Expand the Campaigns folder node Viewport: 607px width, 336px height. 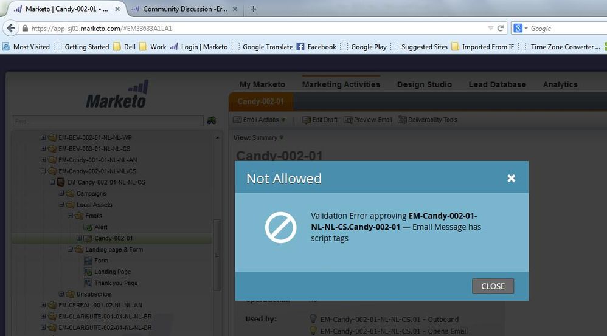[x=61, y=193]
